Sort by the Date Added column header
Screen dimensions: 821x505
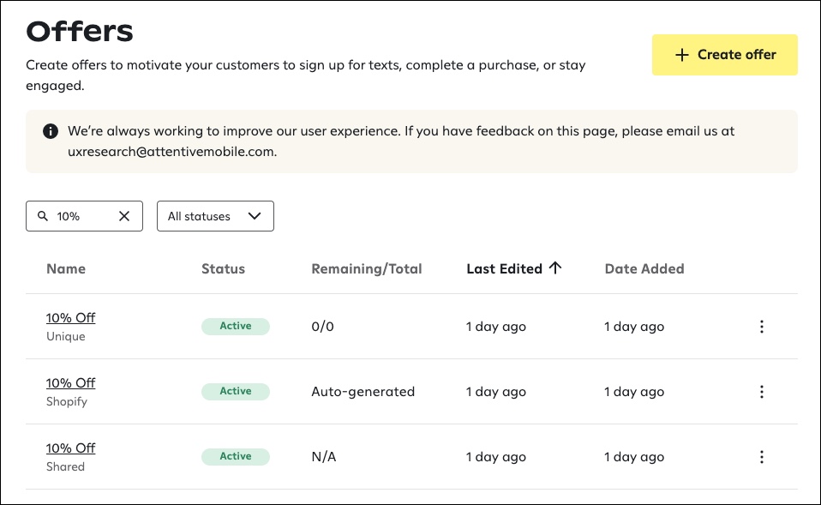[644, 268]
